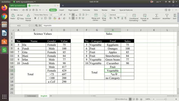Decrease font size with A- icon

point(65,15)
